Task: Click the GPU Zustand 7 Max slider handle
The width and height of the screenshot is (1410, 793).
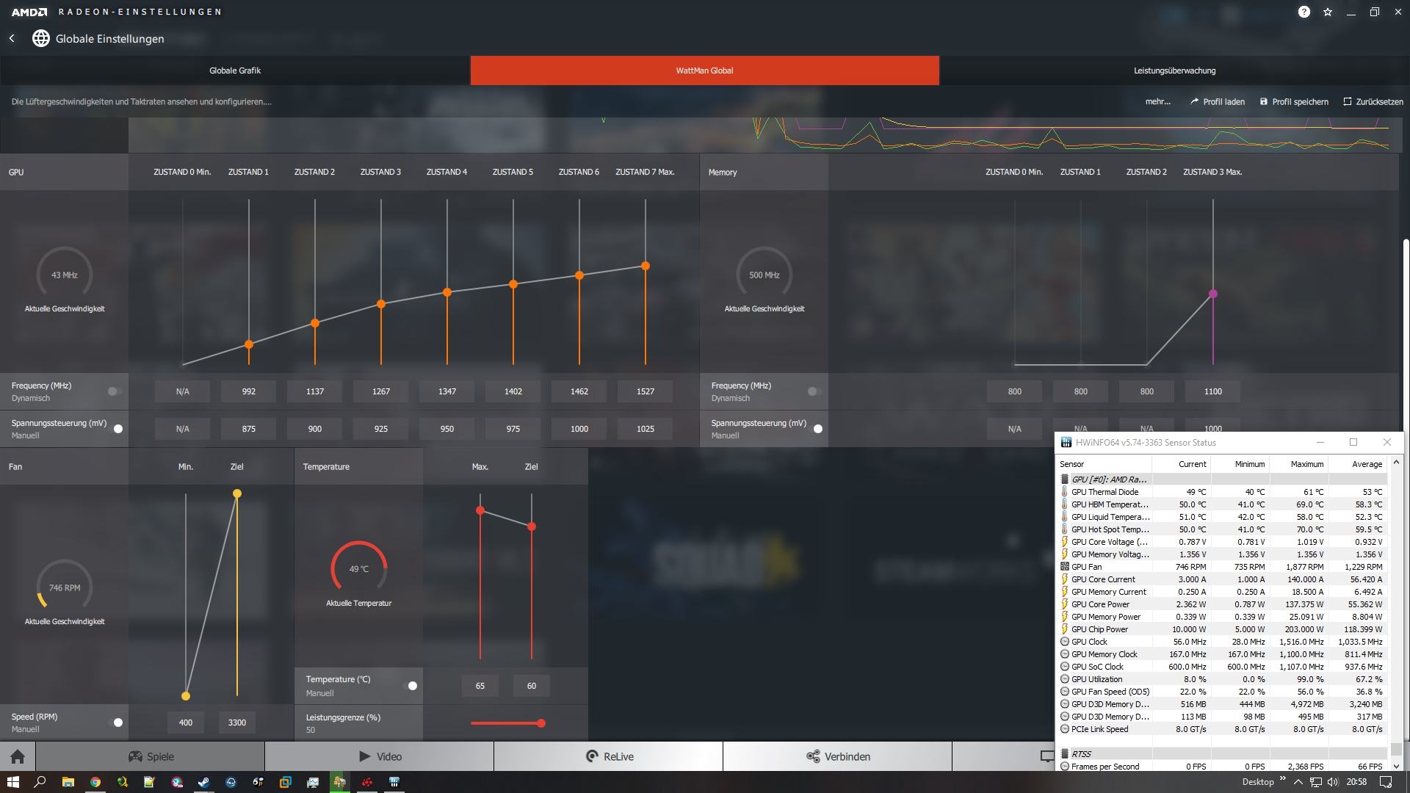Action: (x=646, y=266)
